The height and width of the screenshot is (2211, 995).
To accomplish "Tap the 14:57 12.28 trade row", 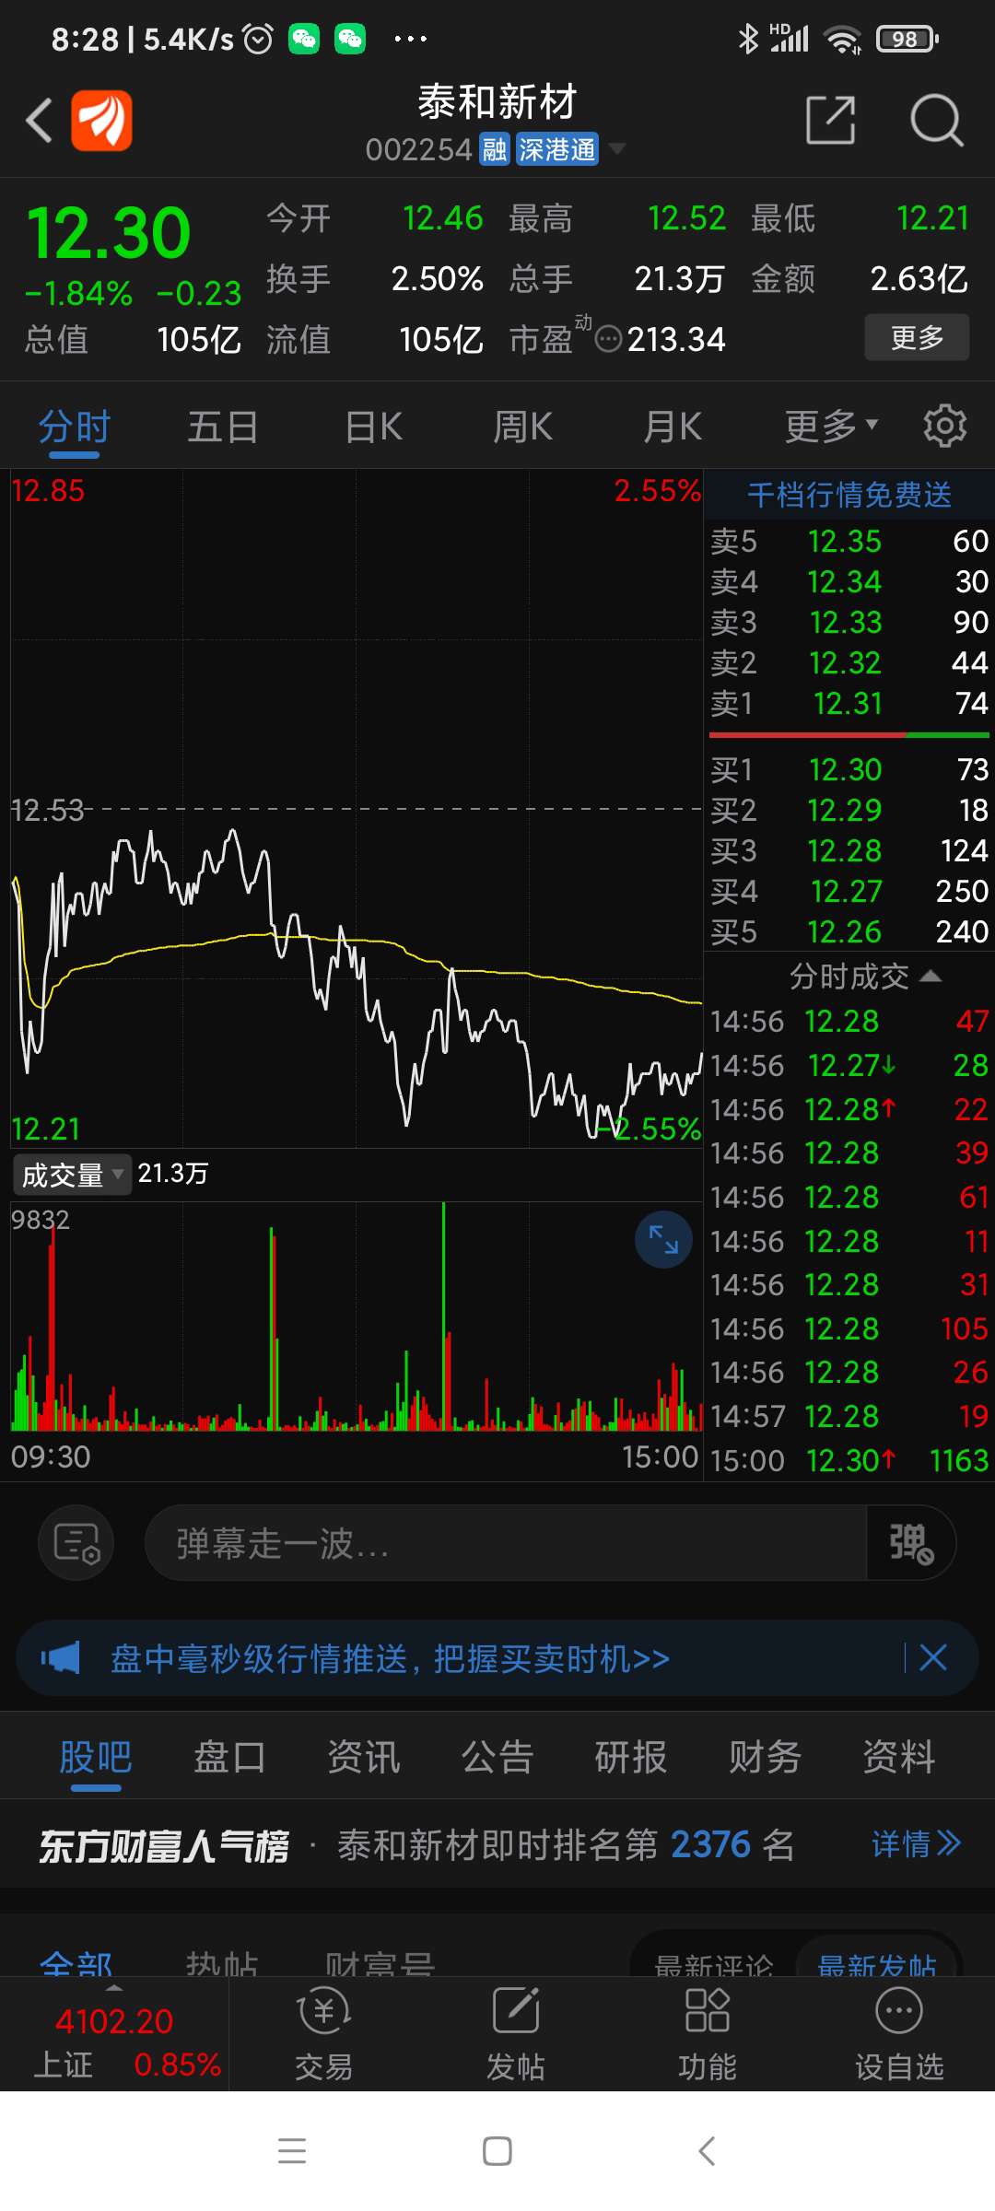I will pos(849,1416).
